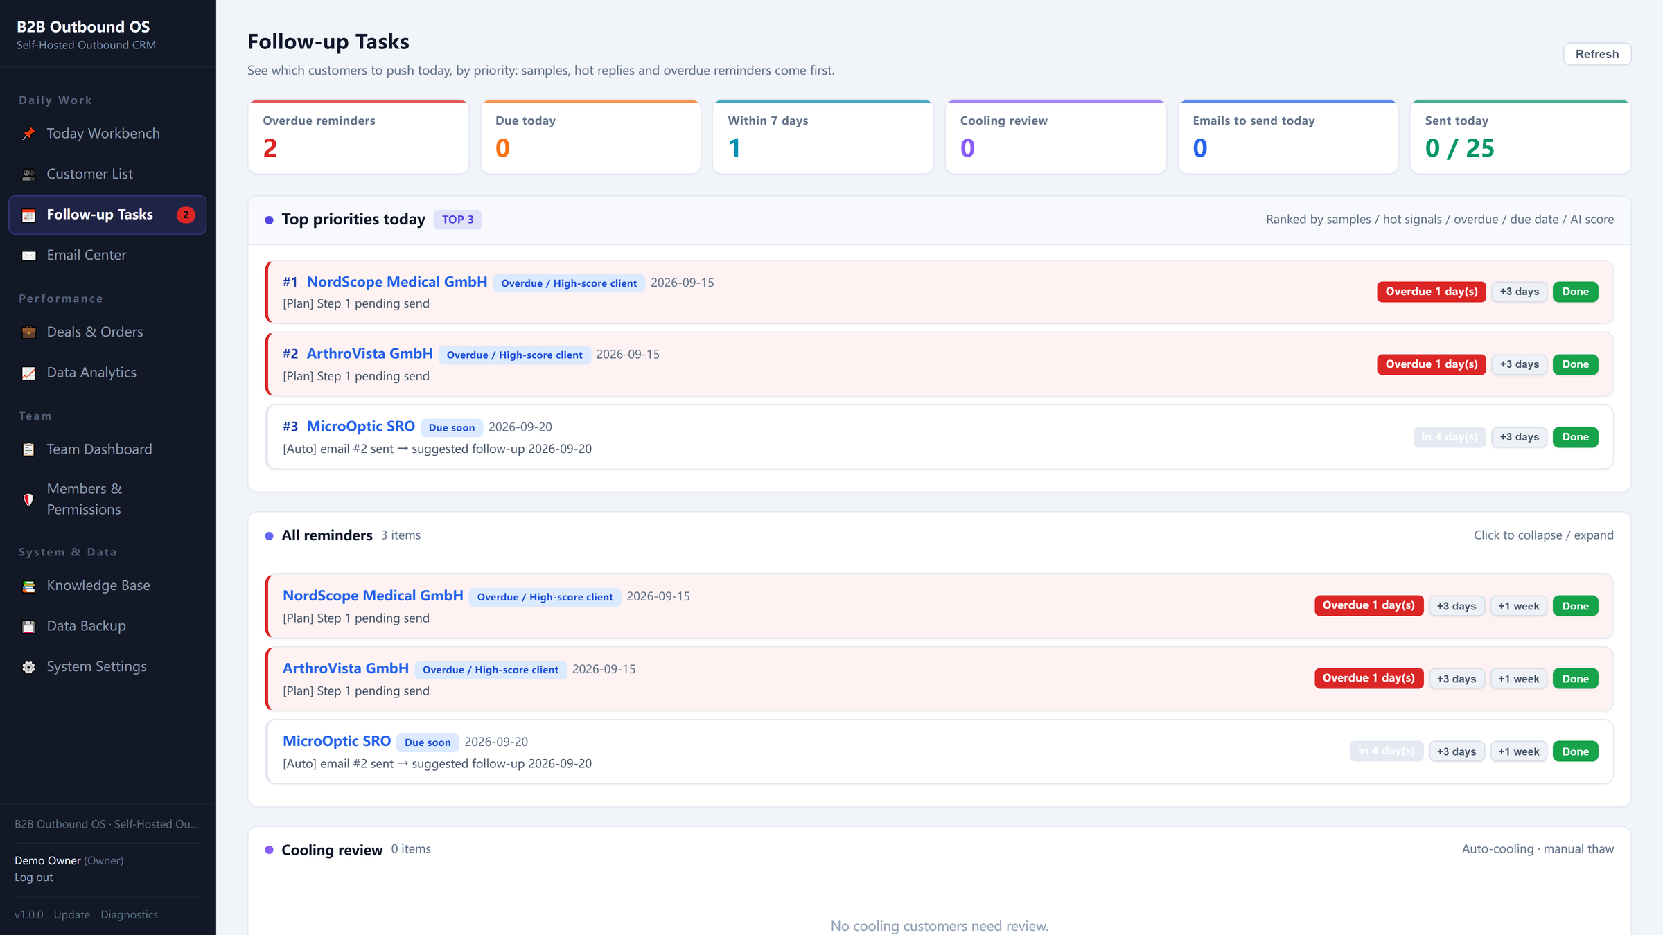Open the Knowledge Base section
Screen dimensions: 1663x935
(107, 585)
